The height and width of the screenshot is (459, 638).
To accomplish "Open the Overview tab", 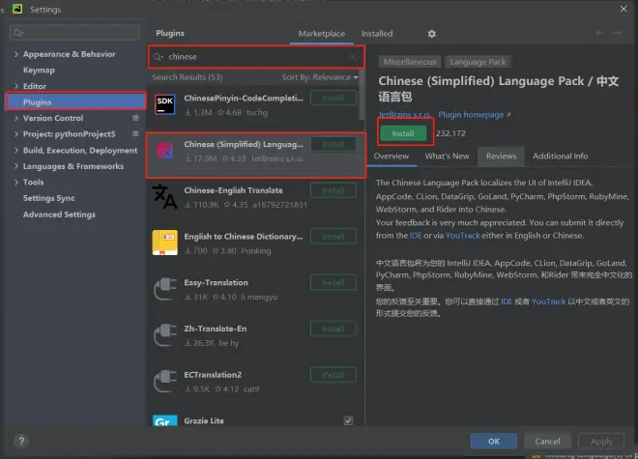I will click(x=391, y=157).
